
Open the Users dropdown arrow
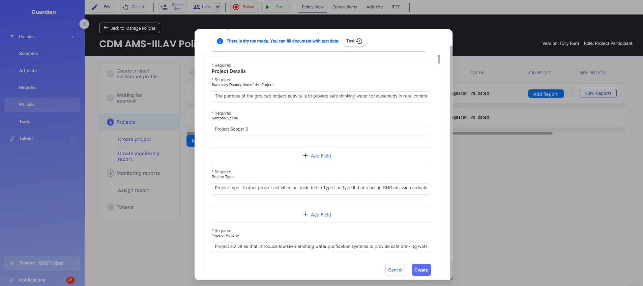(217, 7)
